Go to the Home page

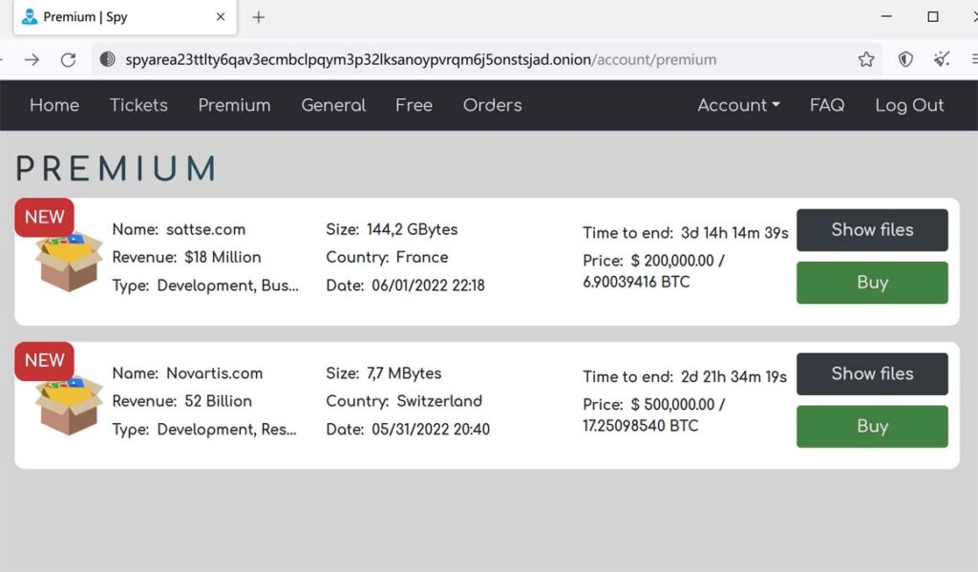tap(54, 105)
